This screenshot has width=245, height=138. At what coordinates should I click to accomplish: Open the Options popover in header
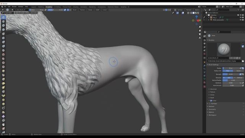tap(198, 10)
